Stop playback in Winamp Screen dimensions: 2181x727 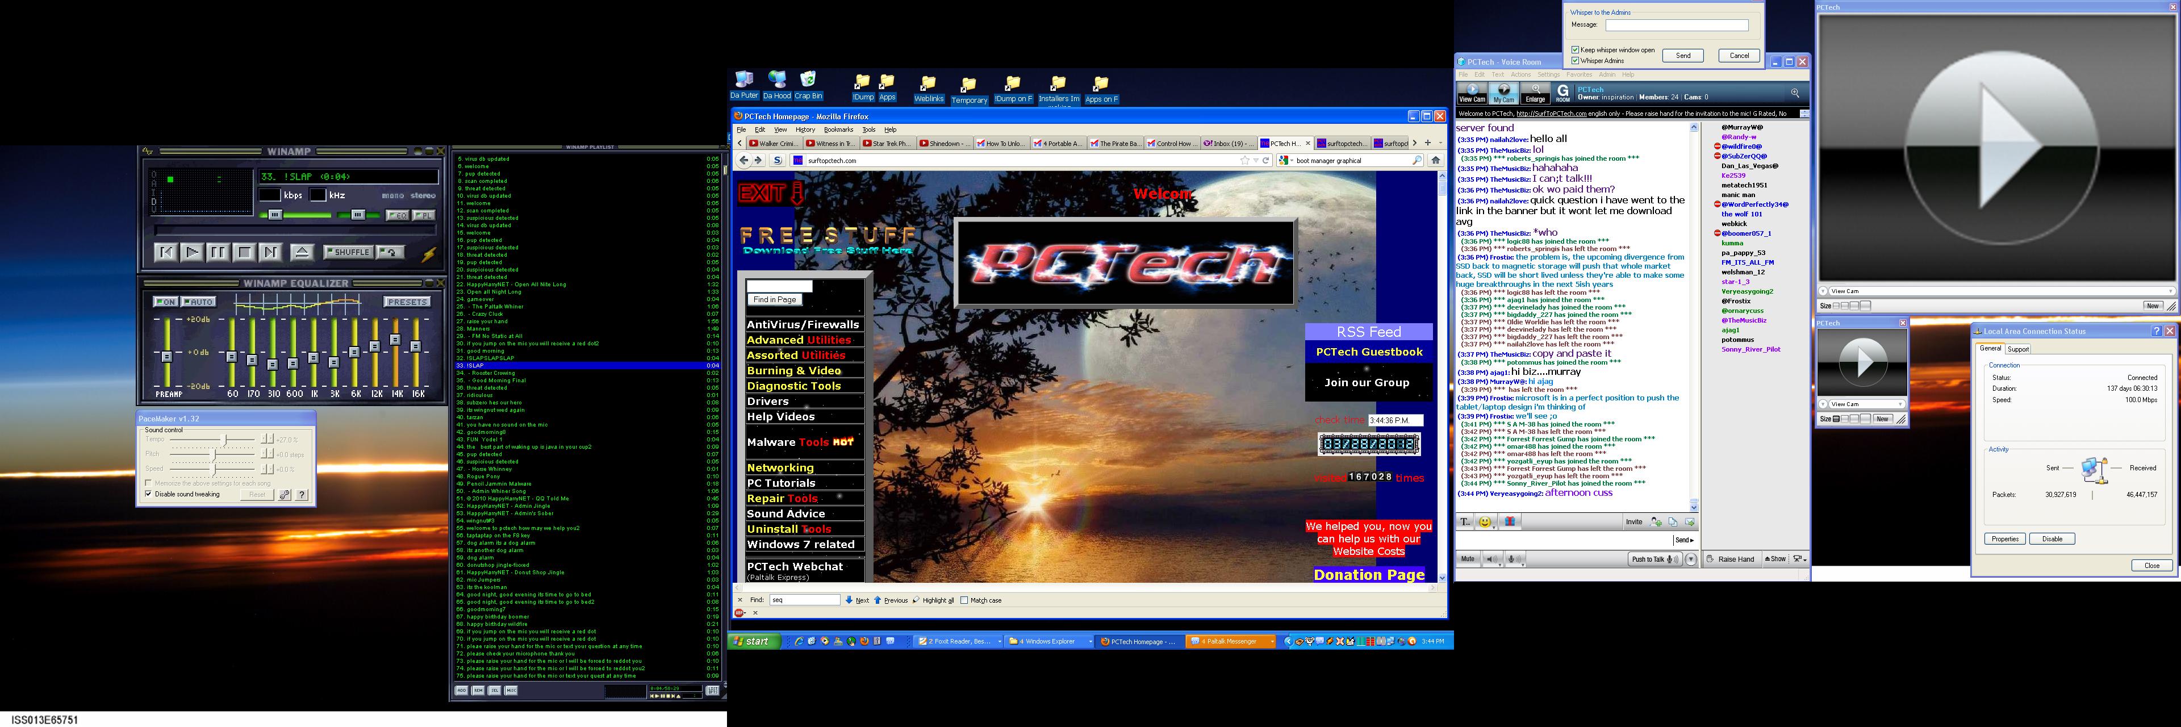pyautogui.click(x=244, y=252)
